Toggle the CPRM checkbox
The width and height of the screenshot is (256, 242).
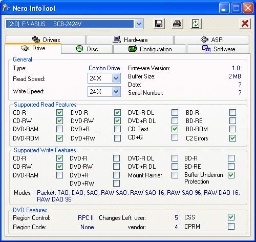(x=231, y=227)
